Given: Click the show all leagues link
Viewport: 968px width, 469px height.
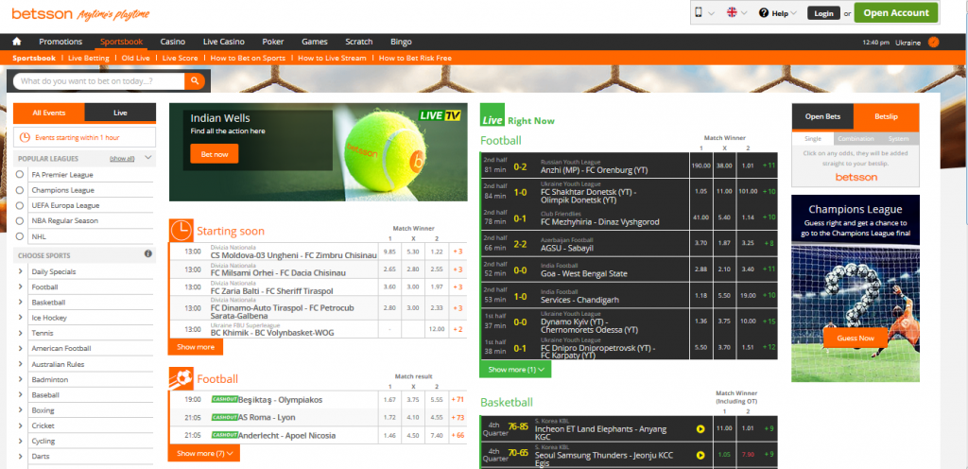Looking at the screenshot, I should click(122, 159).
